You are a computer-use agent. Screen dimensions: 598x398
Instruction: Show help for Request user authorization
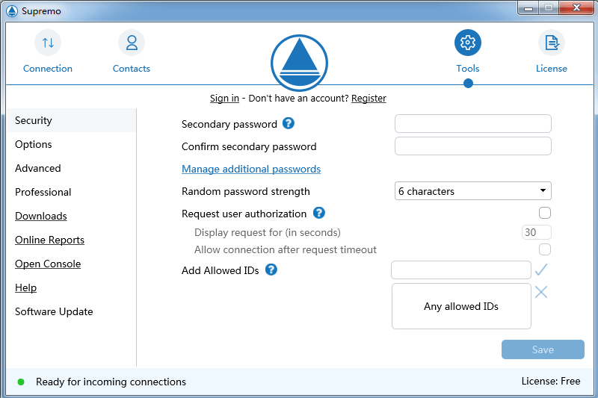318,213
